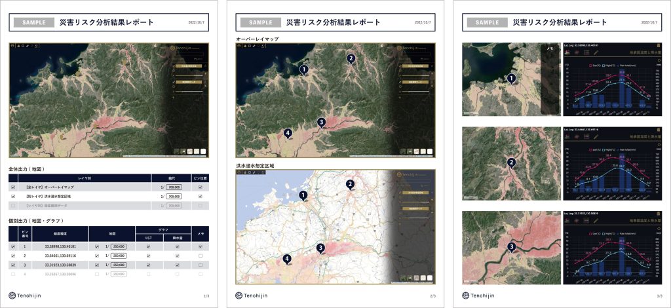671x308 pixels.
Task: Click the メモ panel header on pin 1 map
Action: [x=550, y=48]
